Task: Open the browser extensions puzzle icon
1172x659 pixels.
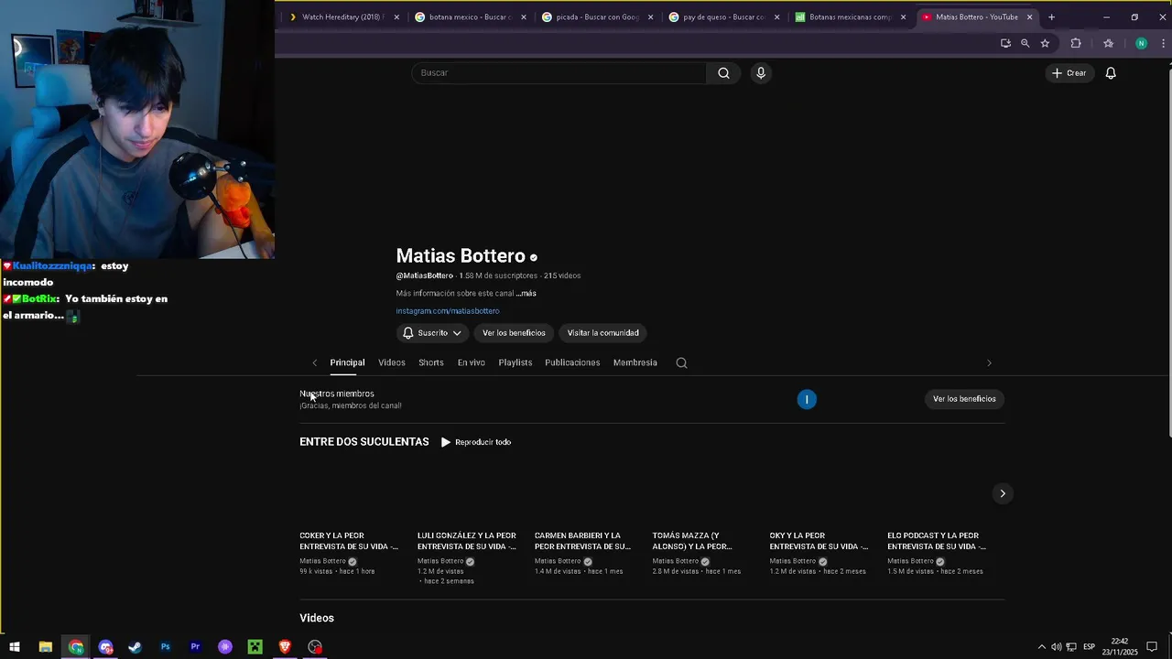Action: pyautogui.click(x=1076, y=43)
